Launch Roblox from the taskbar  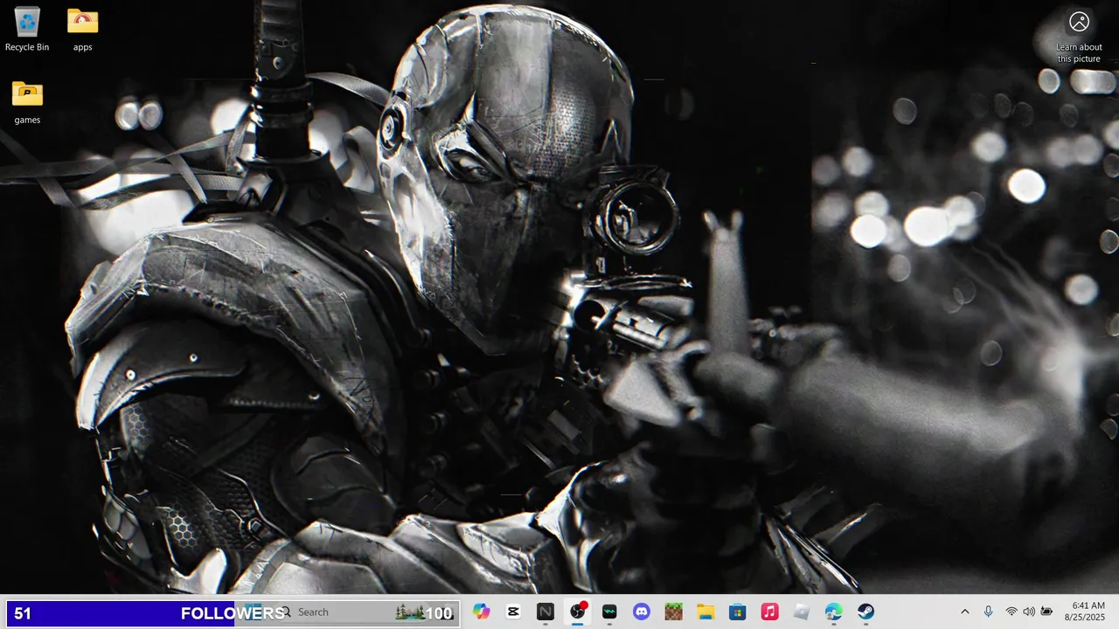(802, 612)
